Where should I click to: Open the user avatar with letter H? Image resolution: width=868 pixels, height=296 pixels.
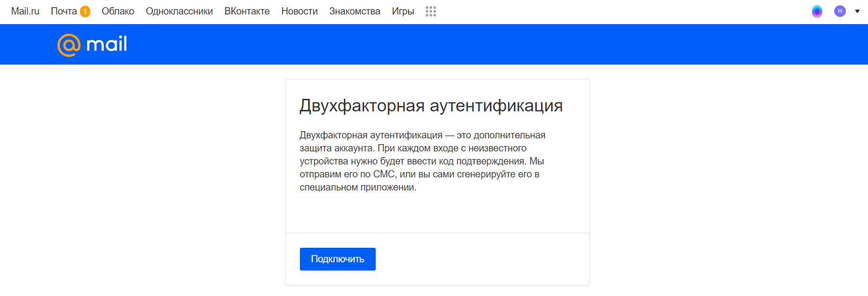[840, 11]
